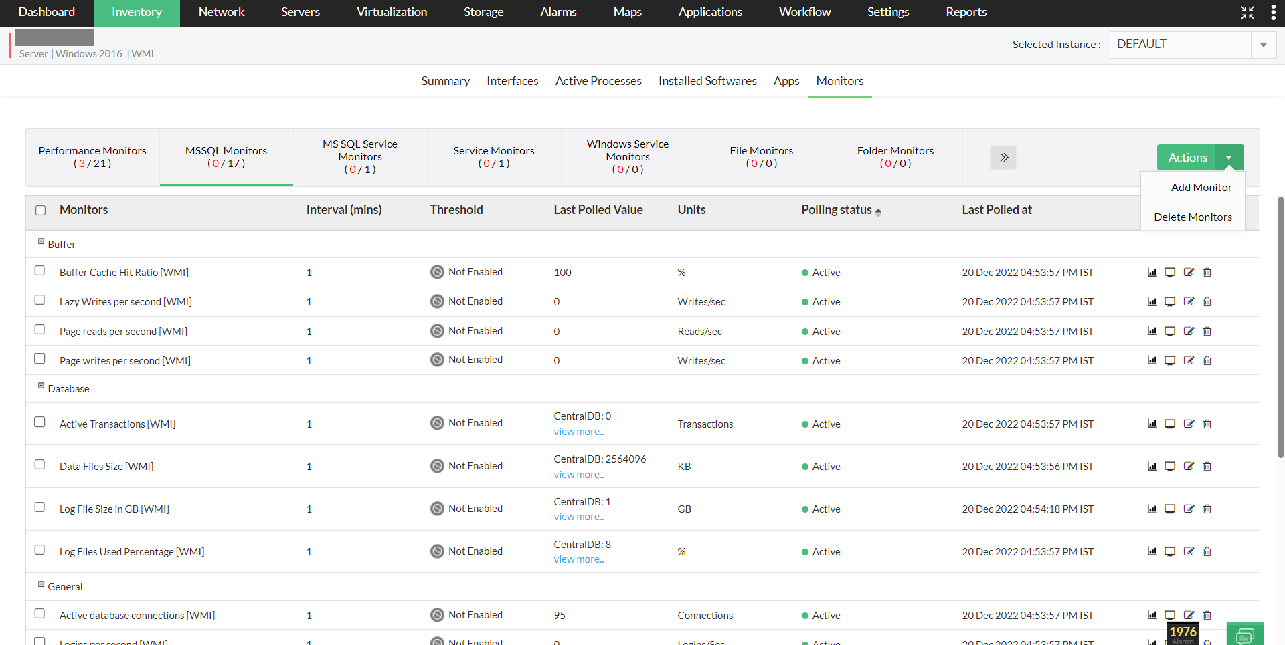Check the Buffer Cache Hit Ratio checkbox
The width and height of the screenshot is (1285, 645).
coord(40,271)
